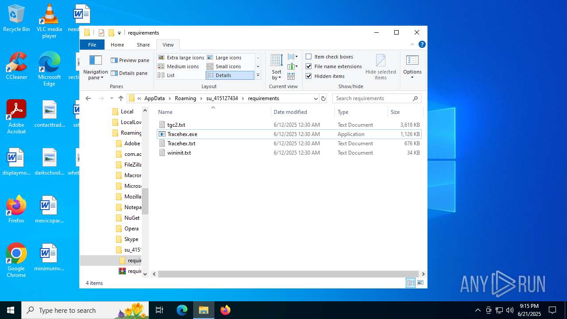Open Firefox from the taskbar
567x319 pixels.
pyautogui.click(x=225, y=310)
